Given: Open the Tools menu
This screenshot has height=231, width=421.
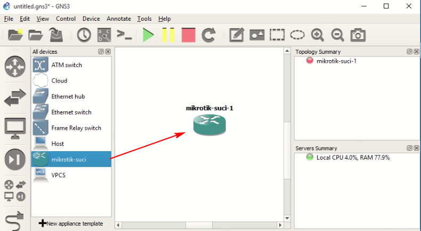Looking at the screenshot, I should click(x=144, y=19).
